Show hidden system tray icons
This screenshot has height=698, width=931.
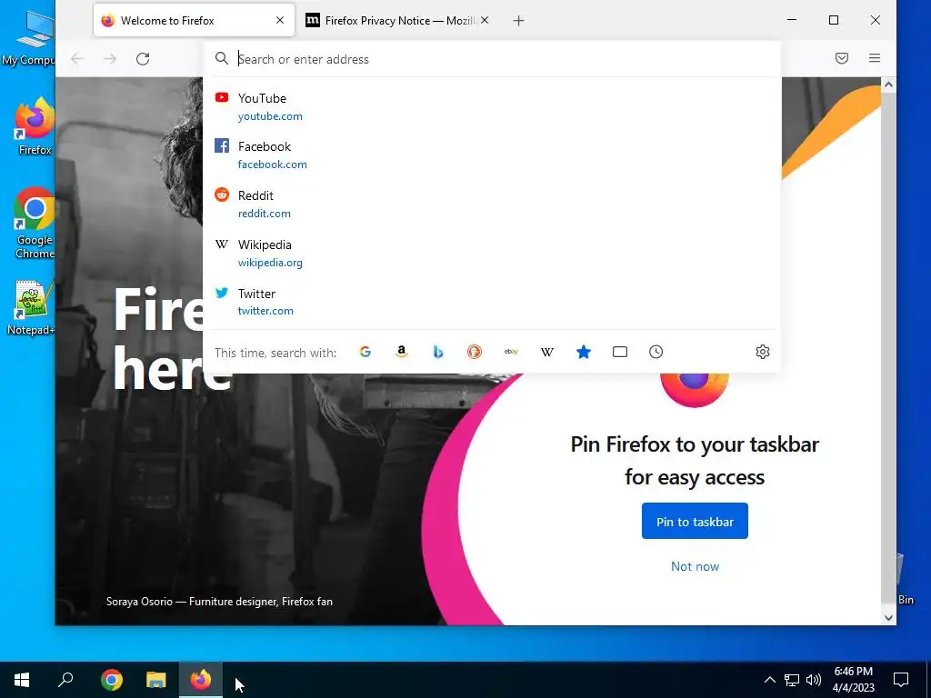[x=769, y=680]
